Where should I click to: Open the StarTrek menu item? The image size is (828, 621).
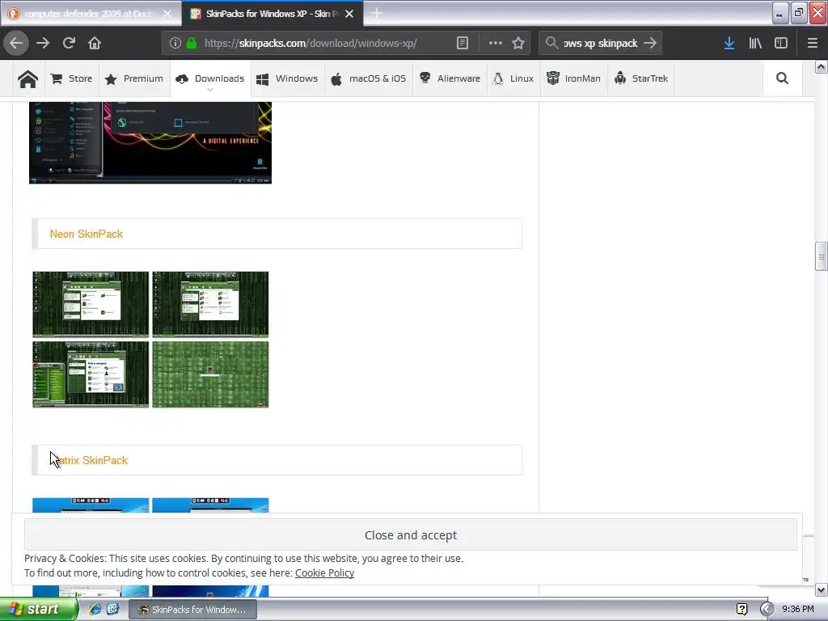(x=641, y=78)
